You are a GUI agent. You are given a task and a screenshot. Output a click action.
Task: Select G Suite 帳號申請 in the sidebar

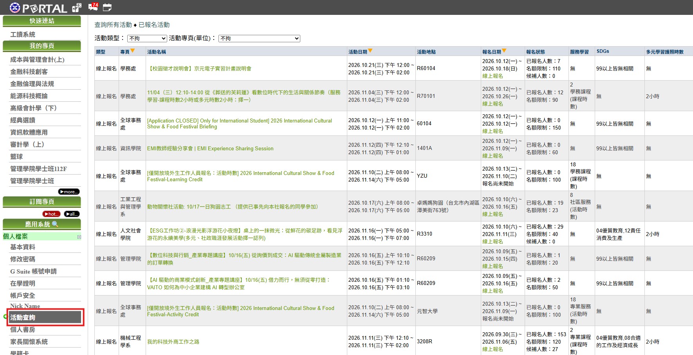tap(33, 271)
